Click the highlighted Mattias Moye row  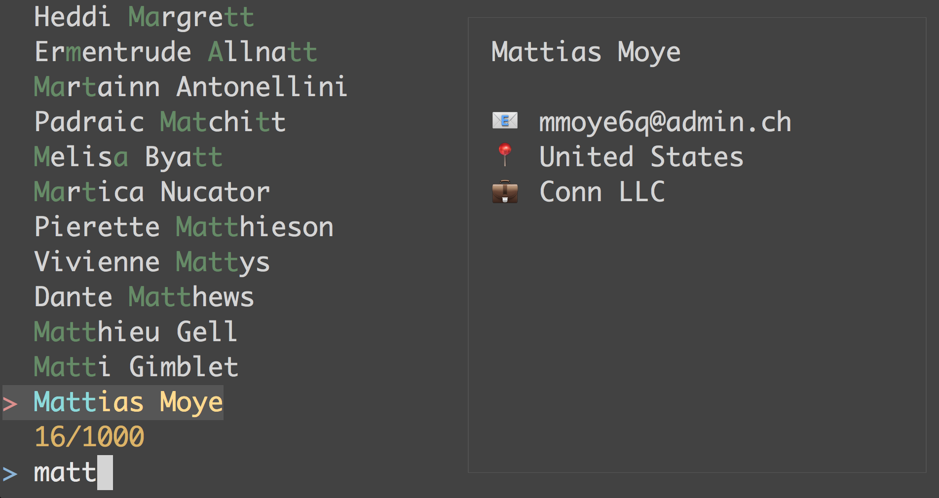tap(128, 402)
